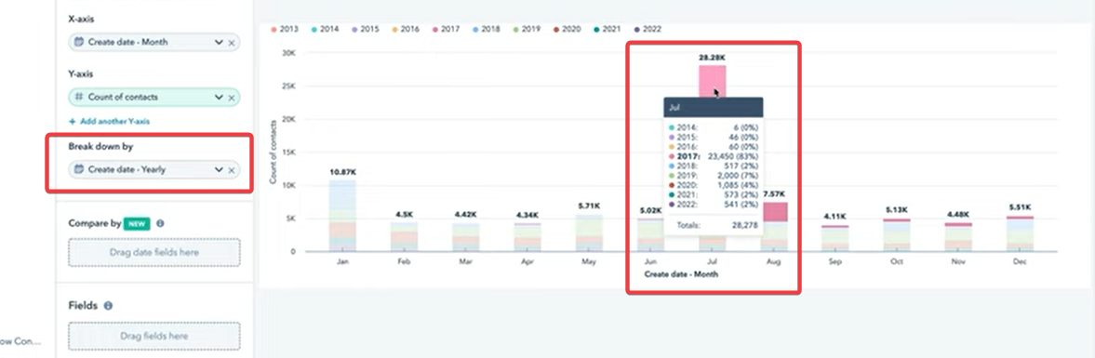Open the Create date - Yearly dropdown arrow
The height and width of the screenshot is (358, 1095).
[x=219, y=169]
